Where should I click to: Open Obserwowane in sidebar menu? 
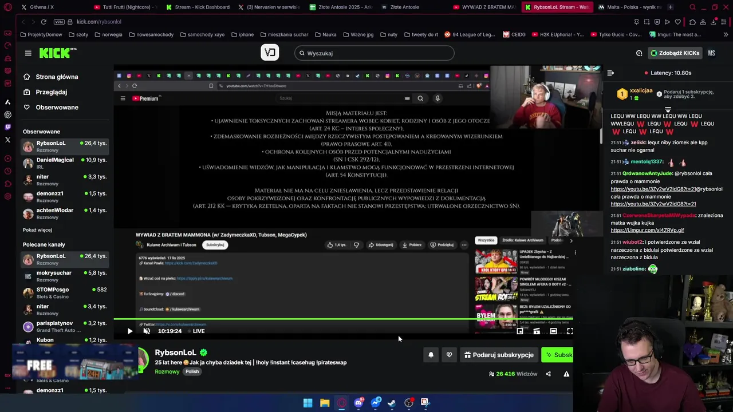tap(57, 108)
